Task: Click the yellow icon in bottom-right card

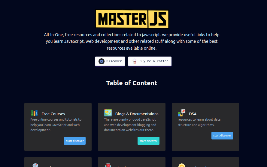Action: (x=181, y=165)
